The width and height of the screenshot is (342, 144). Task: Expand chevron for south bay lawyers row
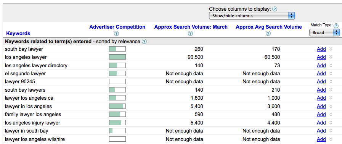tap(331, 90)
